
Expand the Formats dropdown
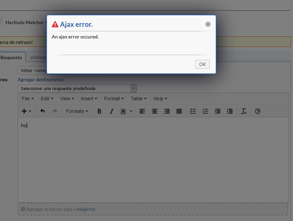click(x=77, y=111)
